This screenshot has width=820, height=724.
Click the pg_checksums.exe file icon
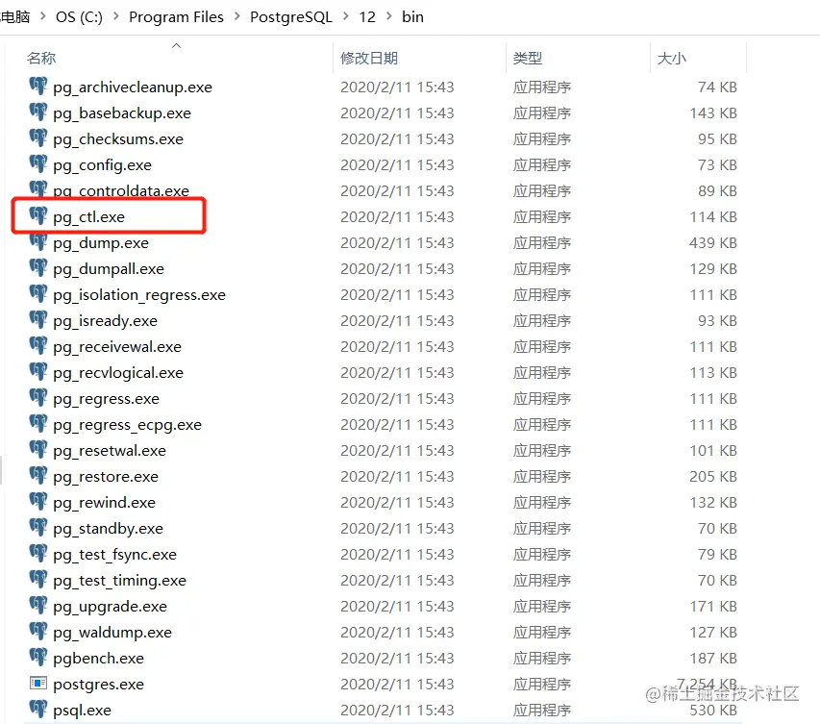38,137
